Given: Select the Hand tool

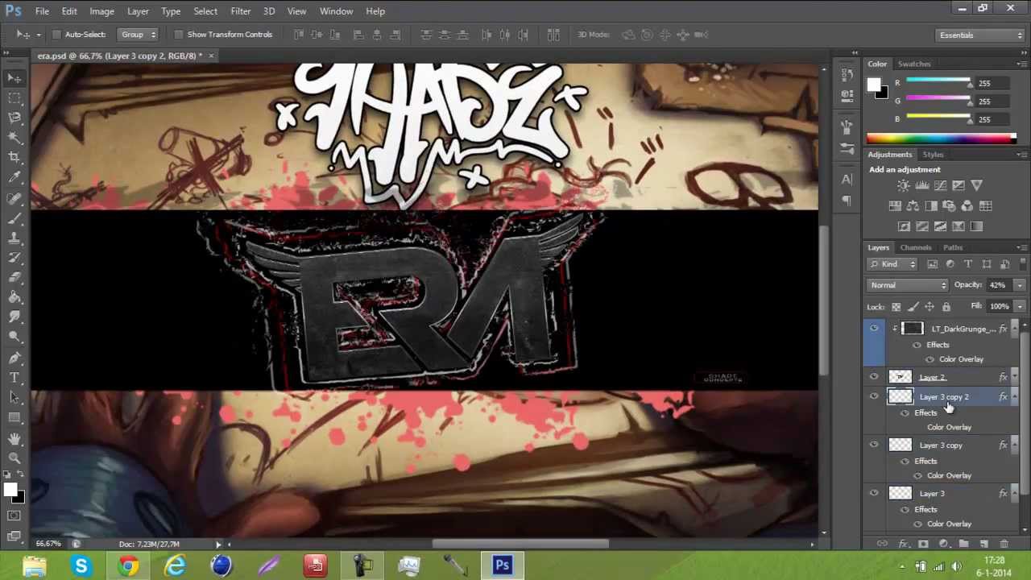Looking at the screenshot, I should [x=14, y=439].
